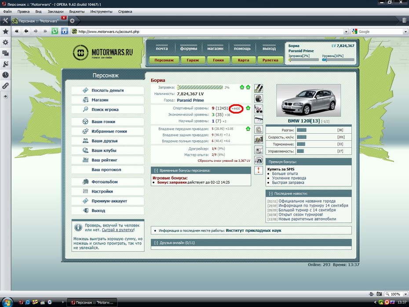Switch to the Гонки tab
This screenshot has height=307, width=409.
tap(218, 60)
